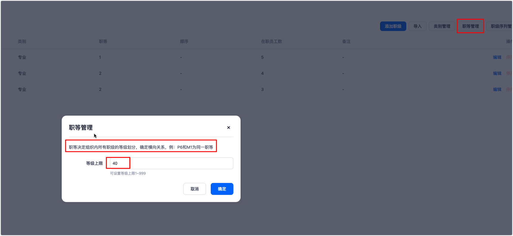Click 编辑 for row with 4 employees
513x236 pixels.
pyautogui.click(x=497, y=73)
